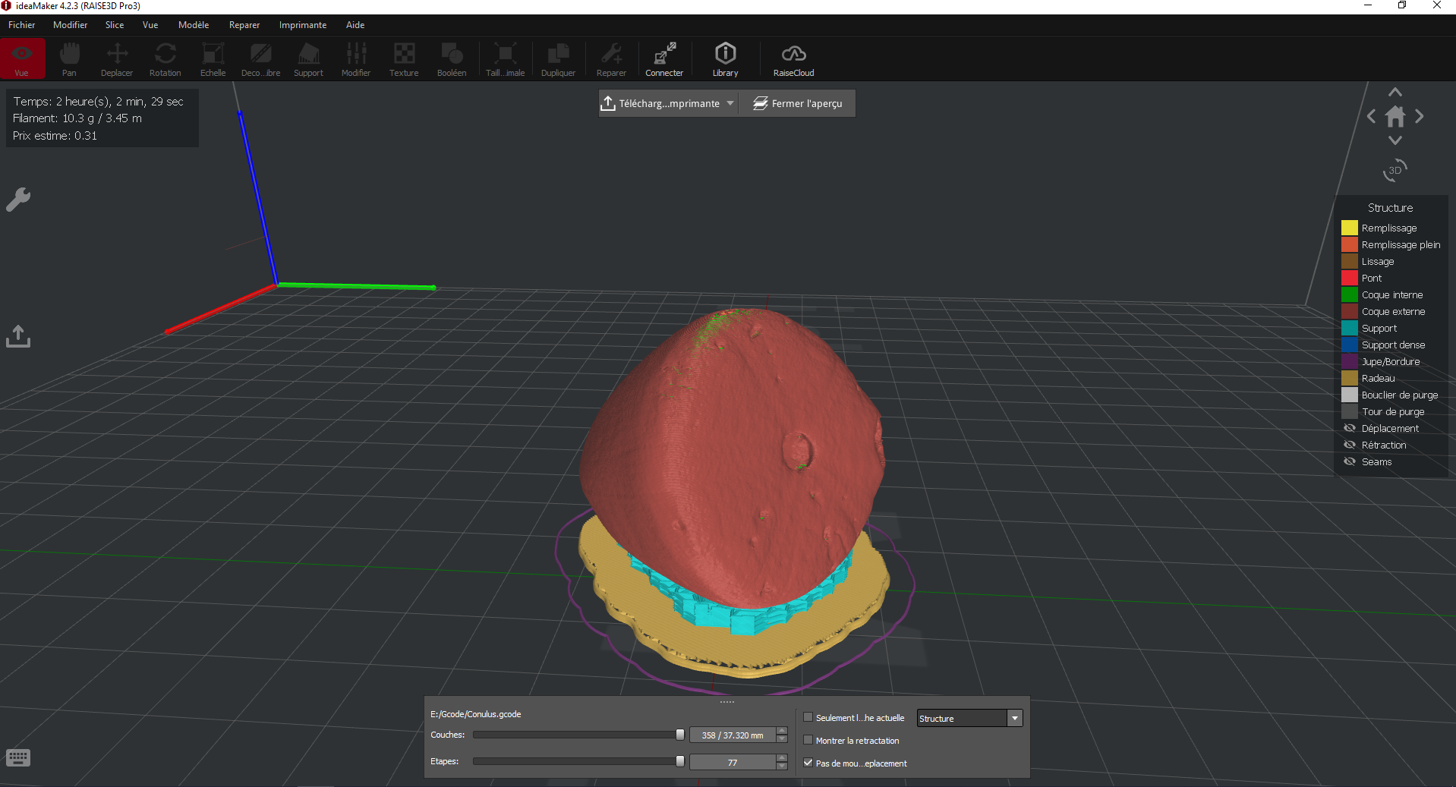Expand the Télécharg...mprimante dropdown arrow
The width and height of the screenshot is (1456, 787).
click(730, 103)
